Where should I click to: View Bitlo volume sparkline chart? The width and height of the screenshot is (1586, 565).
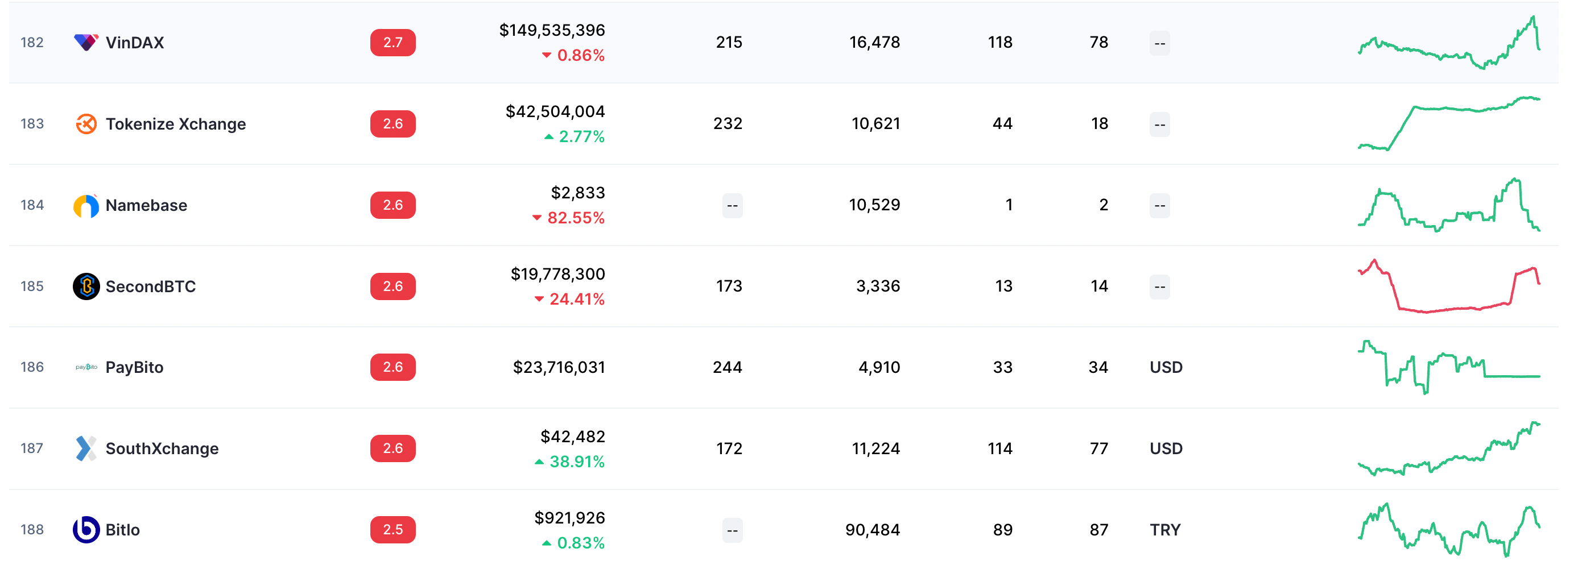tap(1449, 530)
